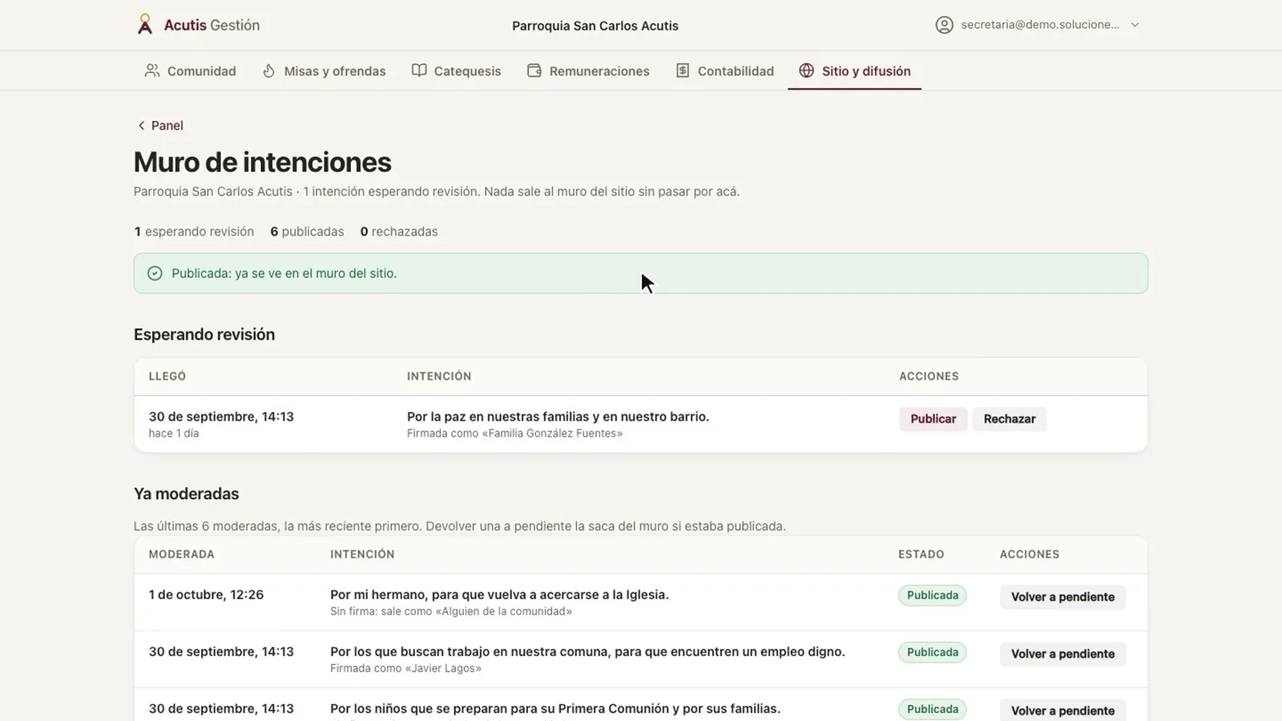The height and width of the screenshot is (721, 1282).
Task: Publish the Familia González Fuentes intention
Action: point(933,419)
